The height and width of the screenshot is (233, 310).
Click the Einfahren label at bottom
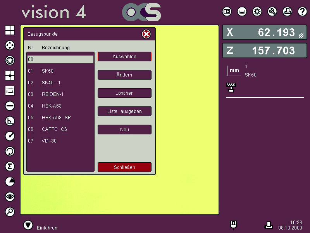pyautogui.click(x=47, y=228)
